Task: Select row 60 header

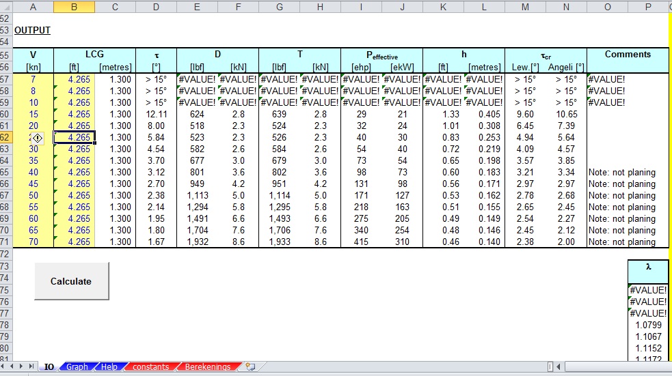Action: click(x=5, y=114)
